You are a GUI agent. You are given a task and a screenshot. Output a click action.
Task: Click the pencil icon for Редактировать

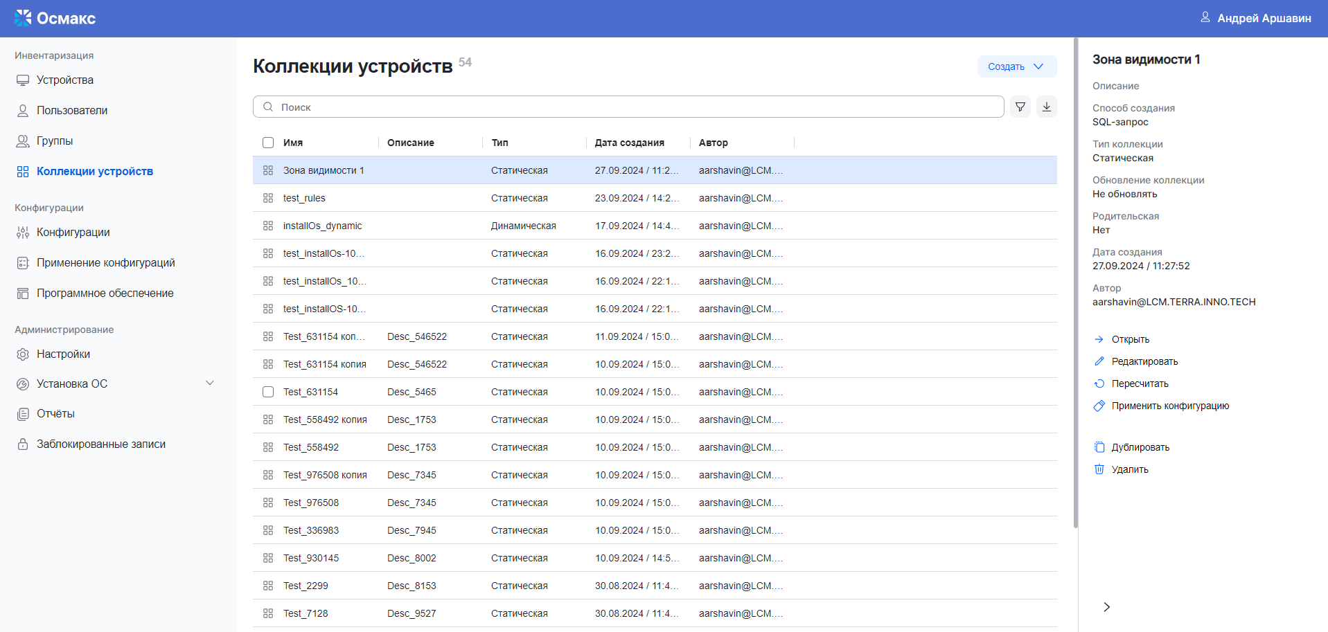[1099, 361]
